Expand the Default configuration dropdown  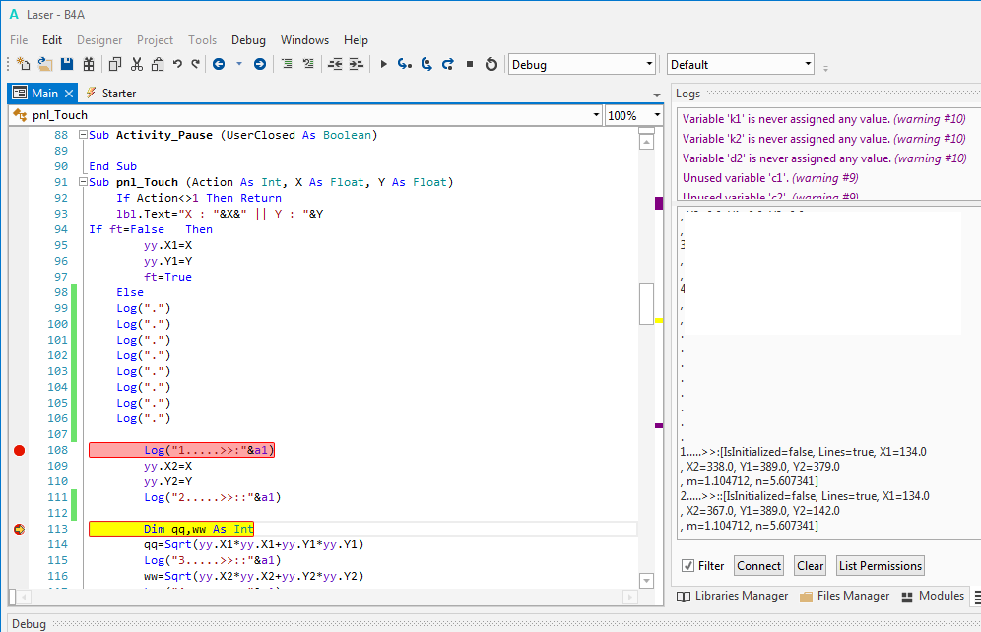pyautogui.click(x=740, y=64)
